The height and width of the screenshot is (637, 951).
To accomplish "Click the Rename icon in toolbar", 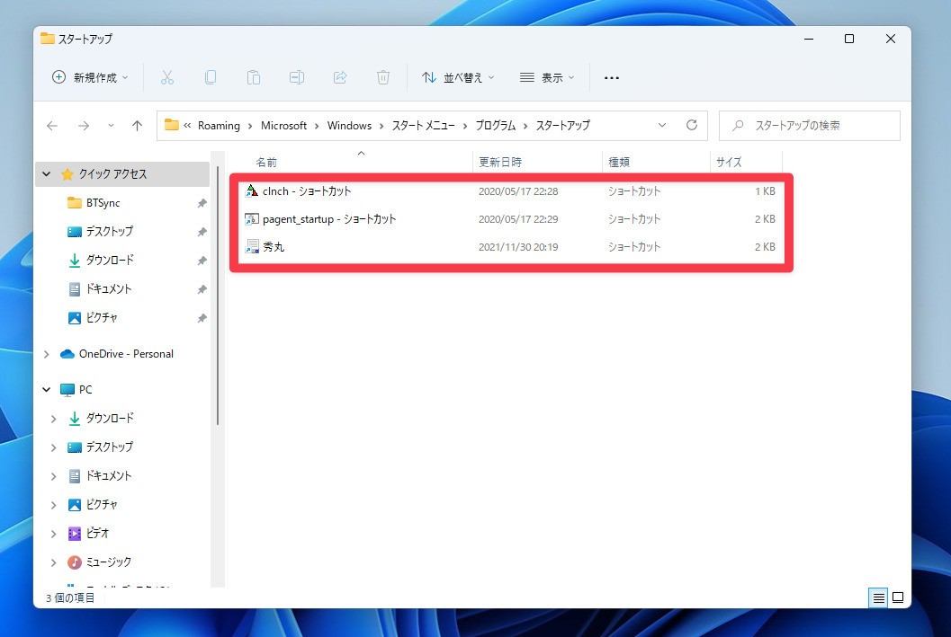I will (297, 77).
